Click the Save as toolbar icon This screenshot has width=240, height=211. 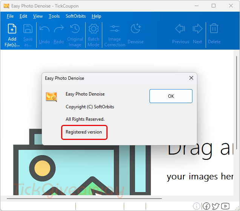point(28,29)
